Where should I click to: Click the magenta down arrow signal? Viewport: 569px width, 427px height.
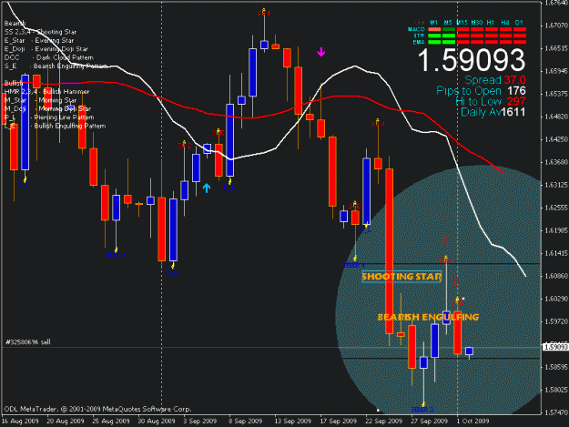tap(320, 52)
